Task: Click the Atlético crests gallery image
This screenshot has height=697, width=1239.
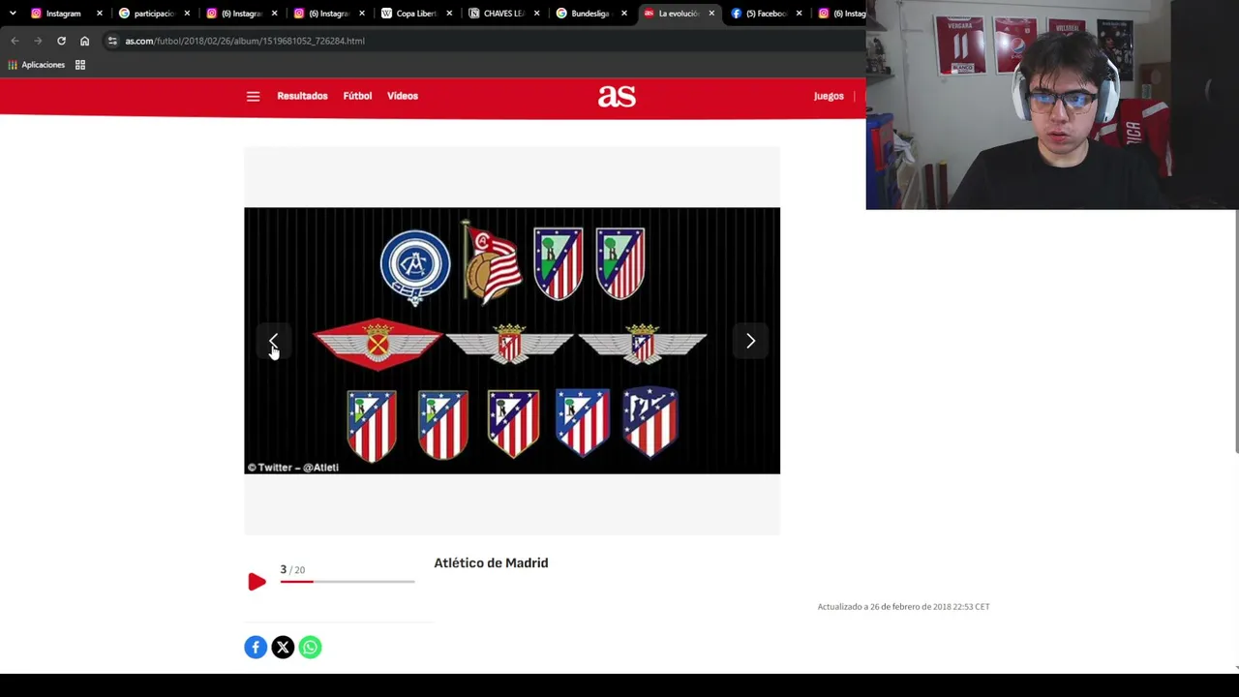Action: (x=512, y=341)
